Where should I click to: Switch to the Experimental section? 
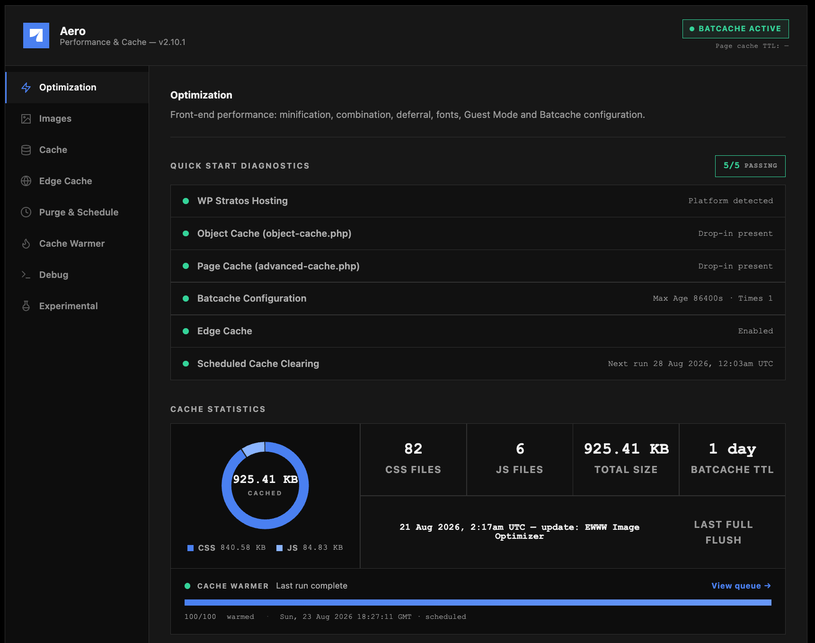click(77, 306)
